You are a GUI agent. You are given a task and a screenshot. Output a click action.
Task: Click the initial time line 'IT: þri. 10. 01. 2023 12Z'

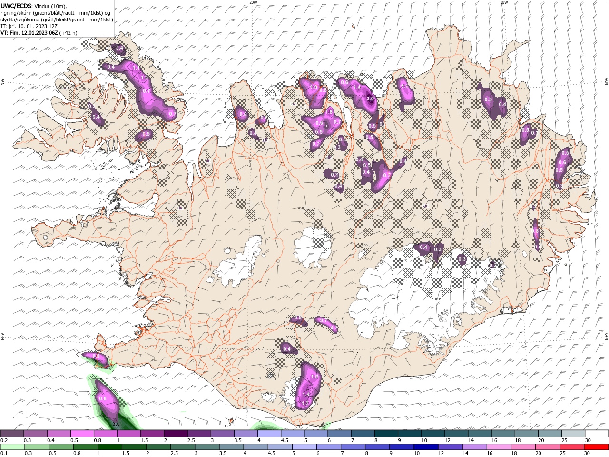pyautogui.click(x=29, y=26)
